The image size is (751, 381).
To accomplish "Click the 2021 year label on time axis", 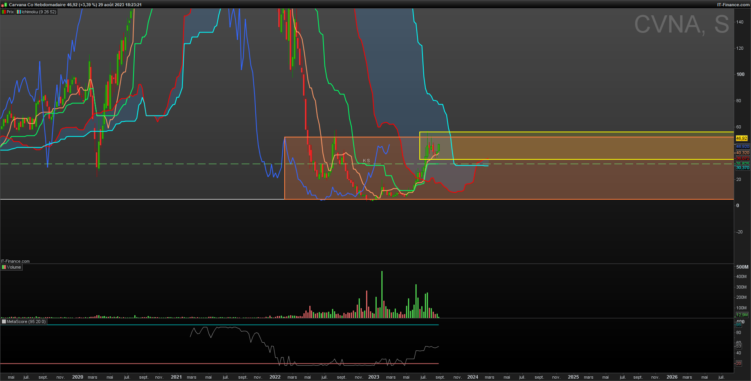I will 176,377.
